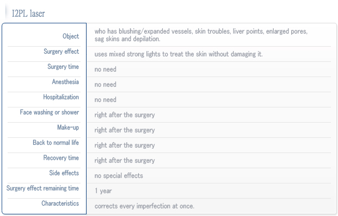Select Surgery effect remaining time label
The image size is (338, 216).
coord(42,188)
